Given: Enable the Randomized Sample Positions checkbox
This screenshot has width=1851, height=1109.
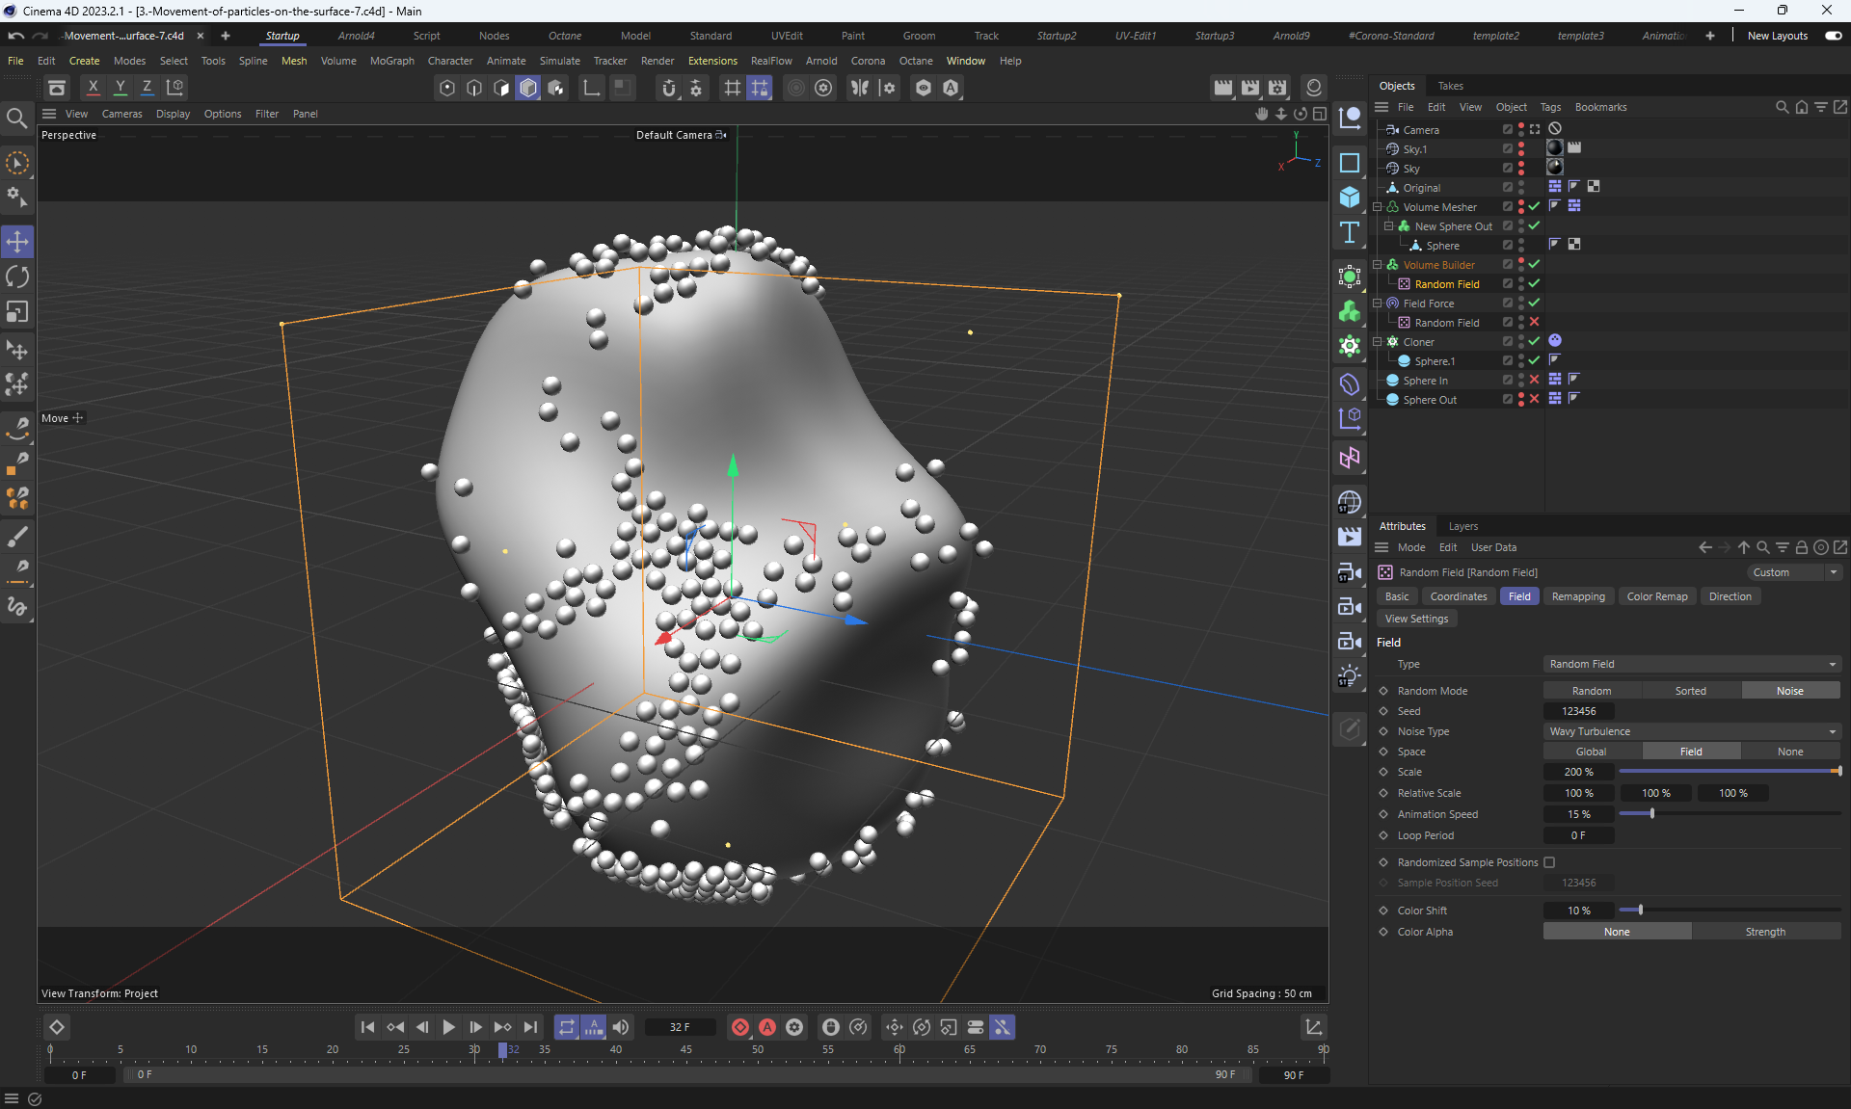Looking at the screenshot, I should [x=1549, y=862].
